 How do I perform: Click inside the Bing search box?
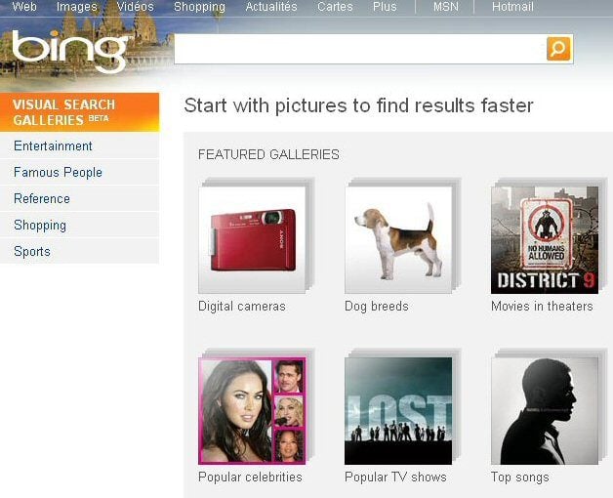(x=359, y=49)
